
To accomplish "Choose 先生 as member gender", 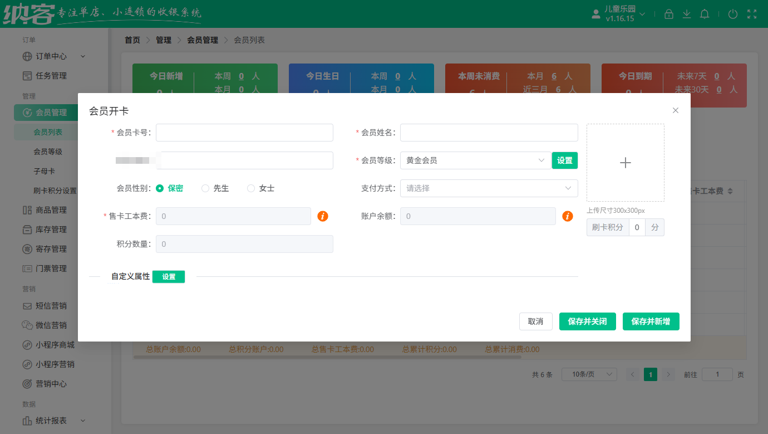I will (205, 188).
